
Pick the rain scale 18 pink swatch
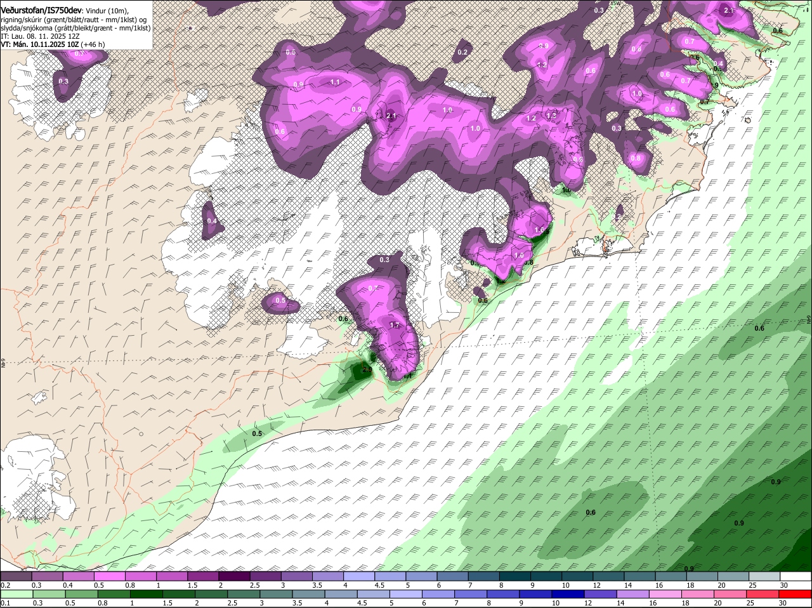point(698,594)
